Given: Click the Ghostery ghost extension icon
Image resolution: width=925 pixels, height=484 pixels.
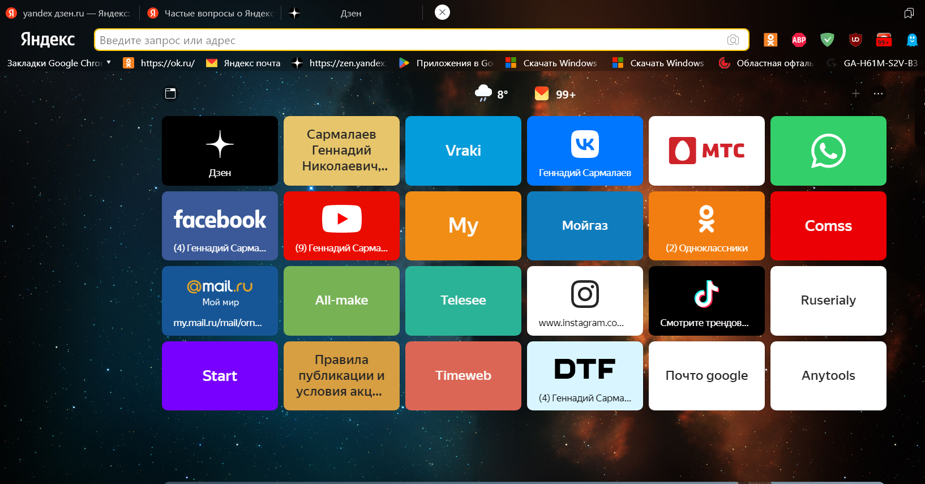Looking at the screenshot, I should pos(911,40).
